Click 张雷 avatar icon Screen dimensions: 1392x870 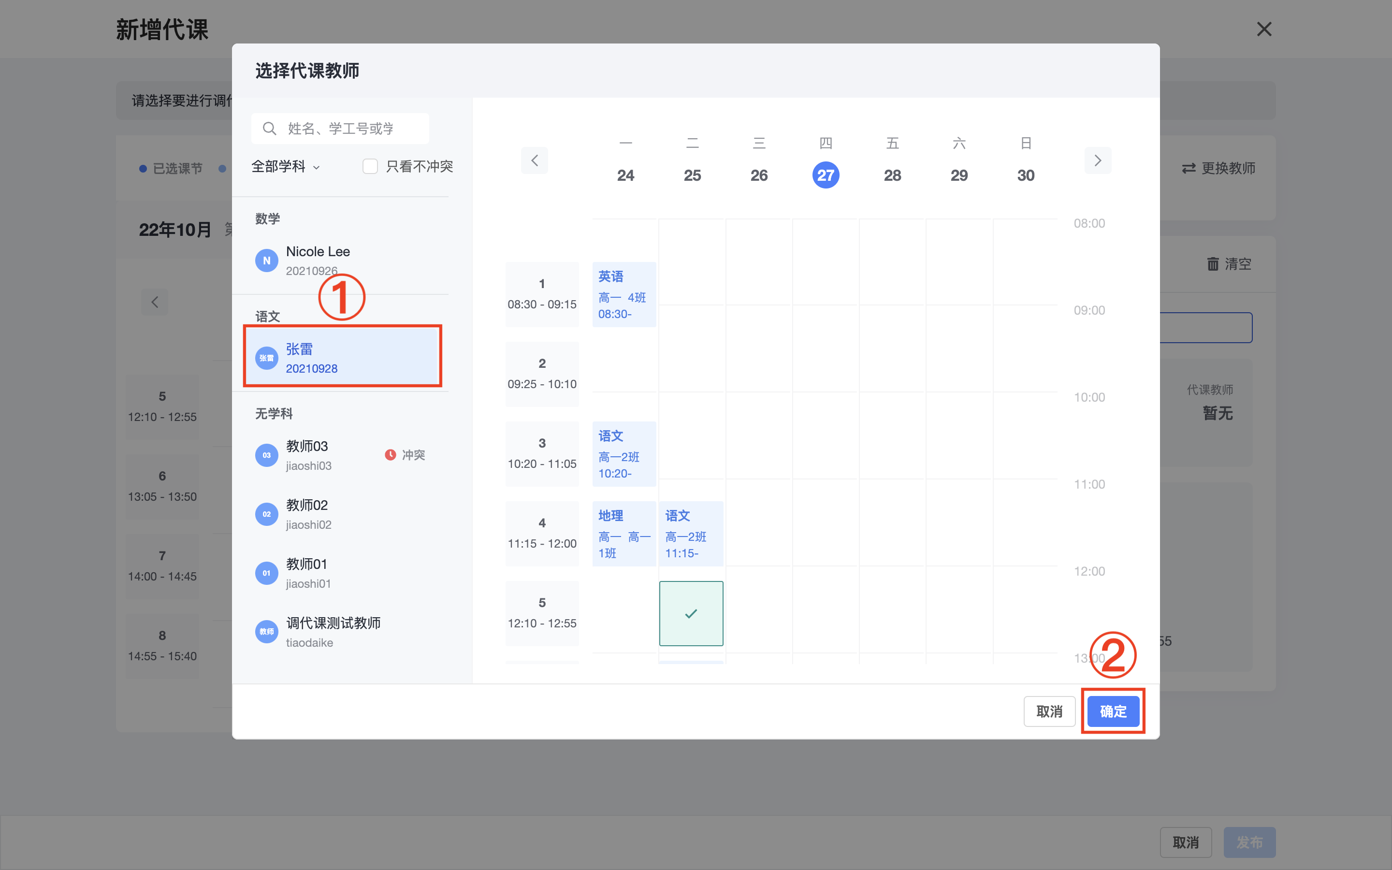pyautogui.click(x=266, y=358)
